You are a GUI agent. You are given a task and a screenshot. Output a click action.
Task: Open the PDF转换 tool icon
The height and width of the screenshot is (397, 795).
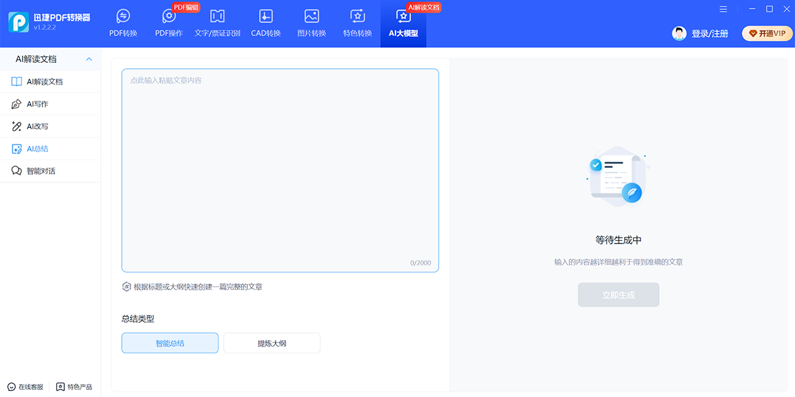(x=123, y=17)
